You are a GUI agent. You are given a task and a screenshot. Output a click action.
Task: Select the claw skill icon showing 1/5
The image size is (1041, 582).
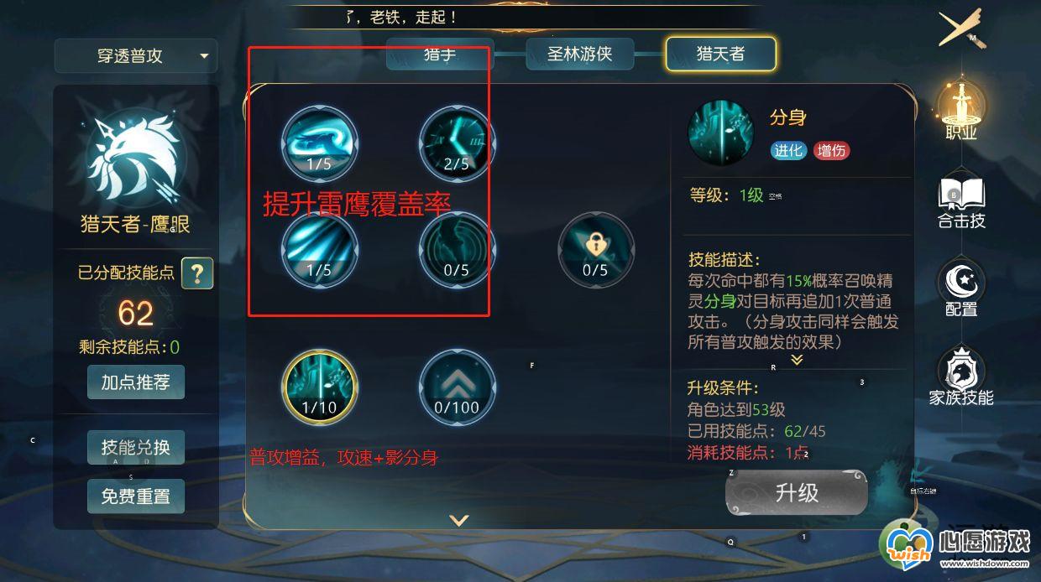point(319,143)
